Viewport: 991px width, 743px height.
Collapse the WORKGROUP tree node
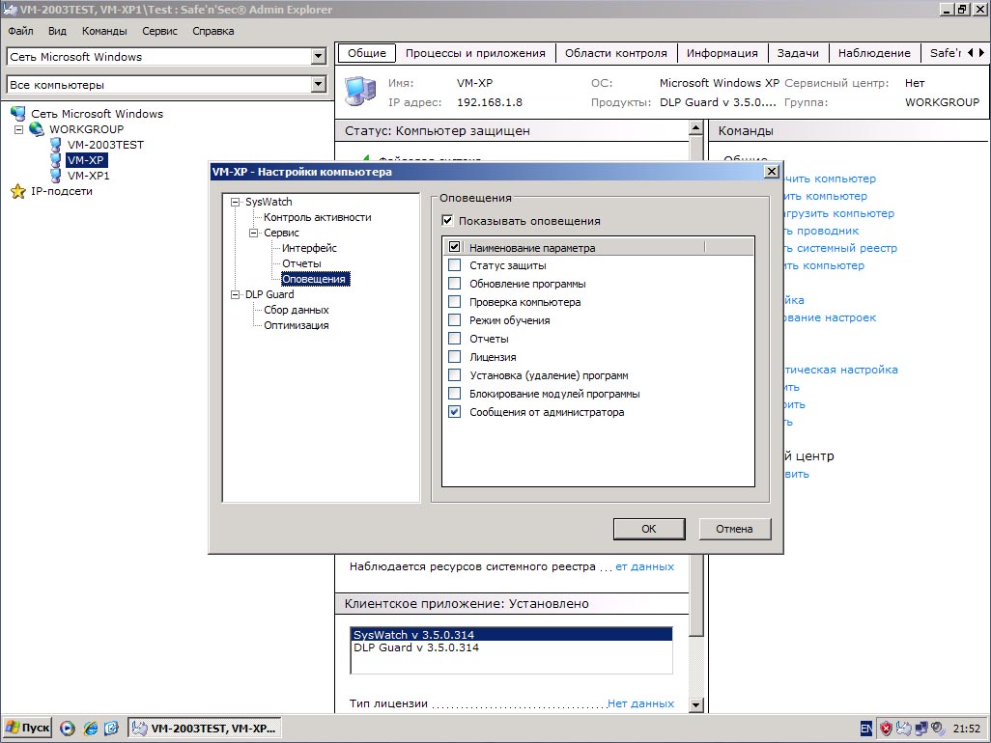(19, 129)
